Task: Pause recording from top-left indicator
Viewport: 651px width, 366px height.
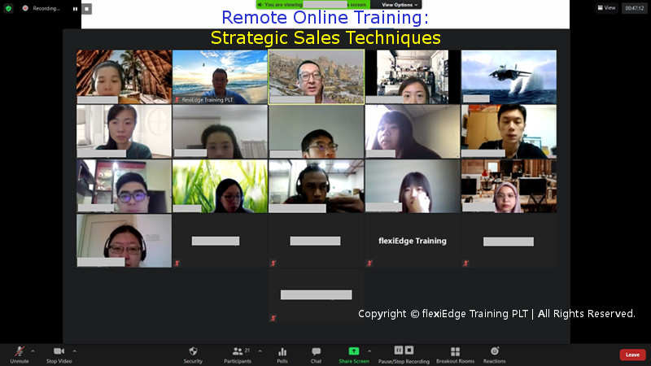Action: pos(75,9)
